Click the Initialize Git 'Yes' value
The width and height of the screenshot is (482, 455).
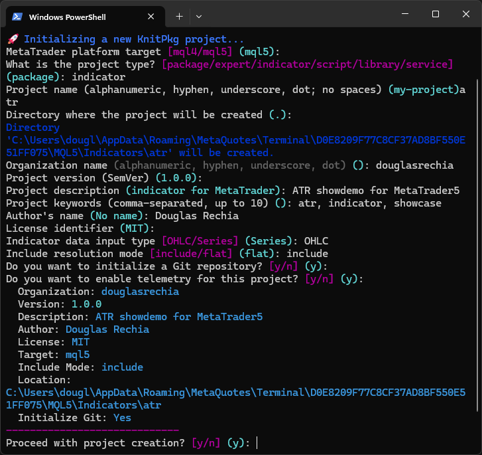coord(122,418)
